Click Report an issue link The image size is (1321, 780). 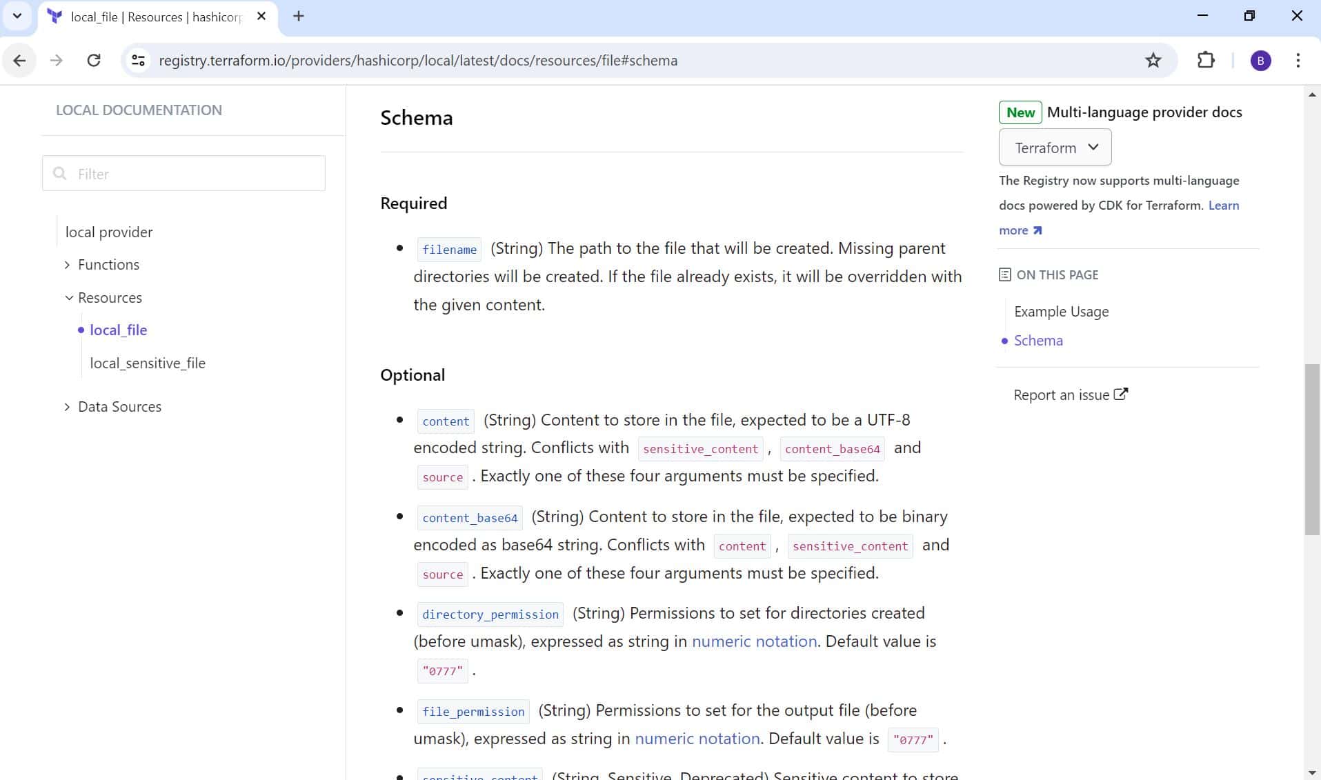1061,395
